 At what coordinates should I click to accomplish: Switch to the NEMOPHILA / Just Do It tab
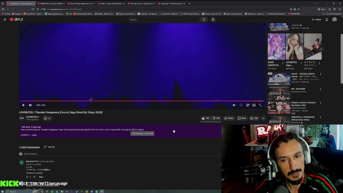(51, 3)
